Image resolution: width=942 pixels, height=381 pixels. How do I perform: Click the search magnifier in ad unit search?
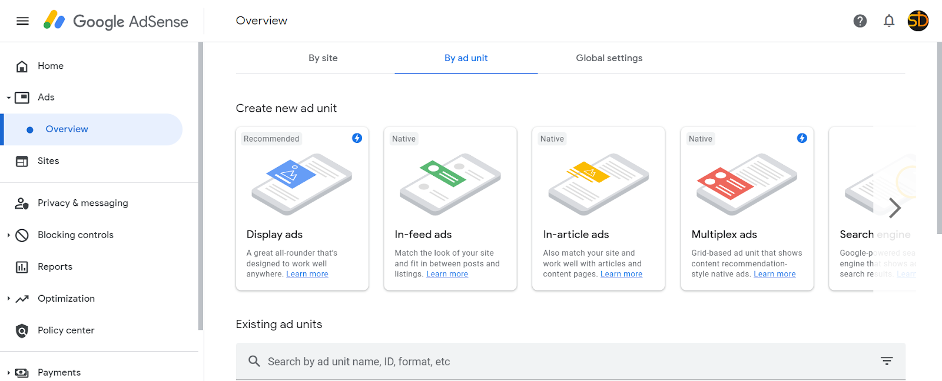pyautogui.click(x=254, y=361)
